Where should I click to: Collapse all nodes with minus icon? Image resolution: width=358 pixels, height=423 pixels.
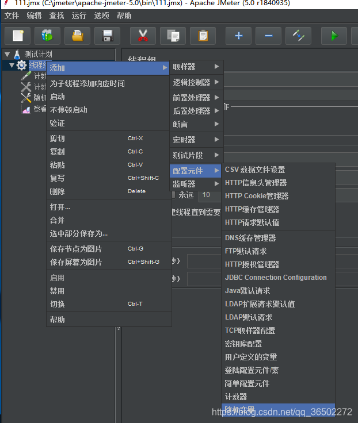tap(269, 36)
